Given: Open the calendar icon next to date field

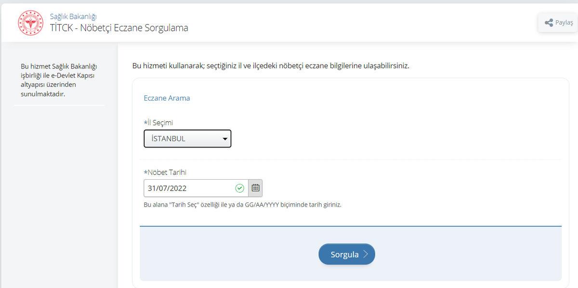Looking at the screenshot, I should coord(256,188).
